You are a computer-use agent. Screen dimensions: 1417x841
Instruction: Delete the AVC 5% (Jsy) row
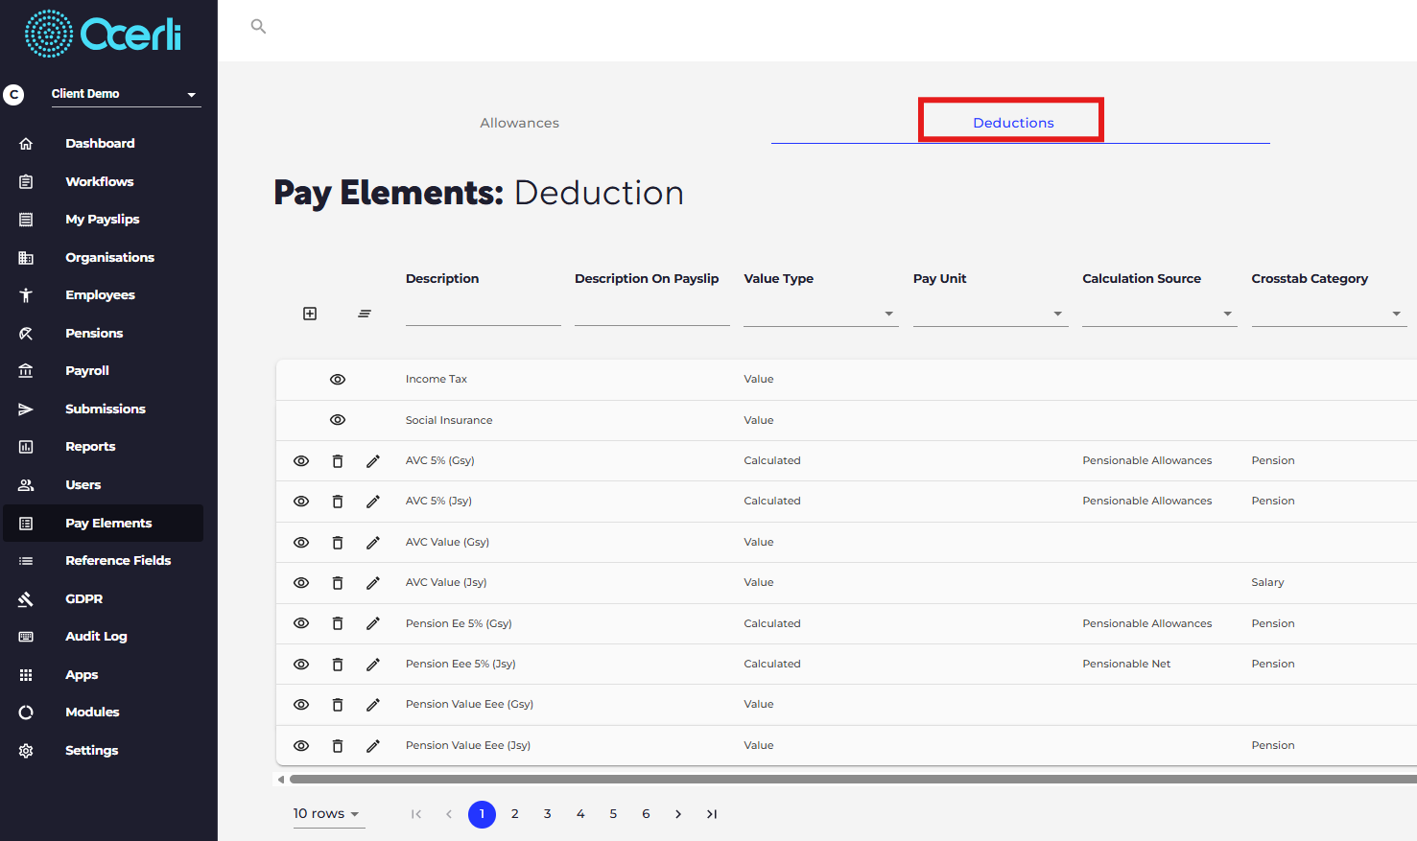(338, 502)
